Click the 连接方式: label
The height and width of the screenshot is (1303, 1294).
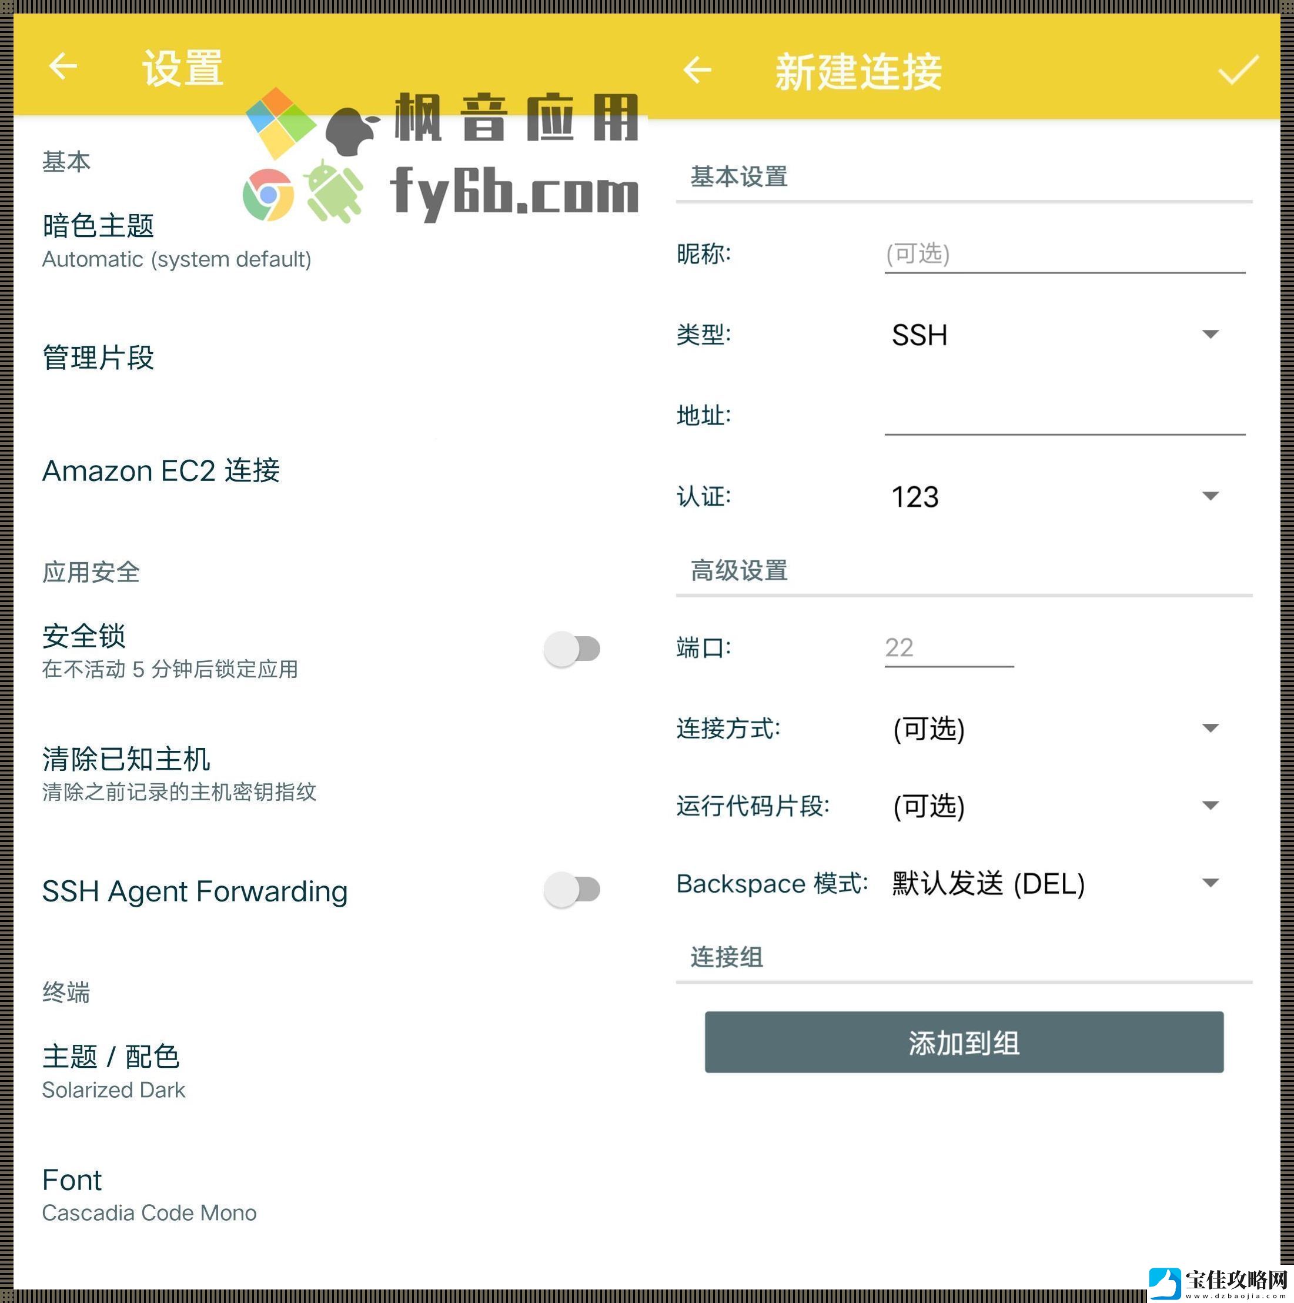point(728,729)
